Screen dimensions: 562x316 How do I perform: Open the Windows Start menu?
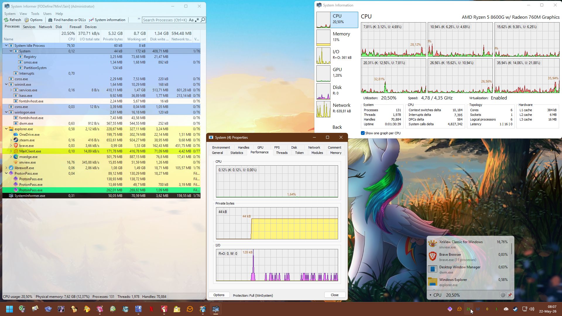click(x=9, y=309)
